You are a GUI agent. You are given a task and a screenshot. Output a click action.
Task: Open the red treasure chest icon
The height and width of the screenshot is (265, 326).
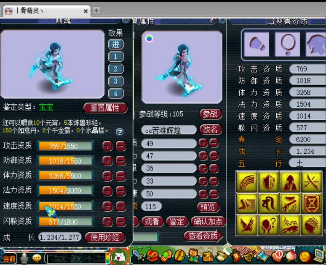point(152,255)
